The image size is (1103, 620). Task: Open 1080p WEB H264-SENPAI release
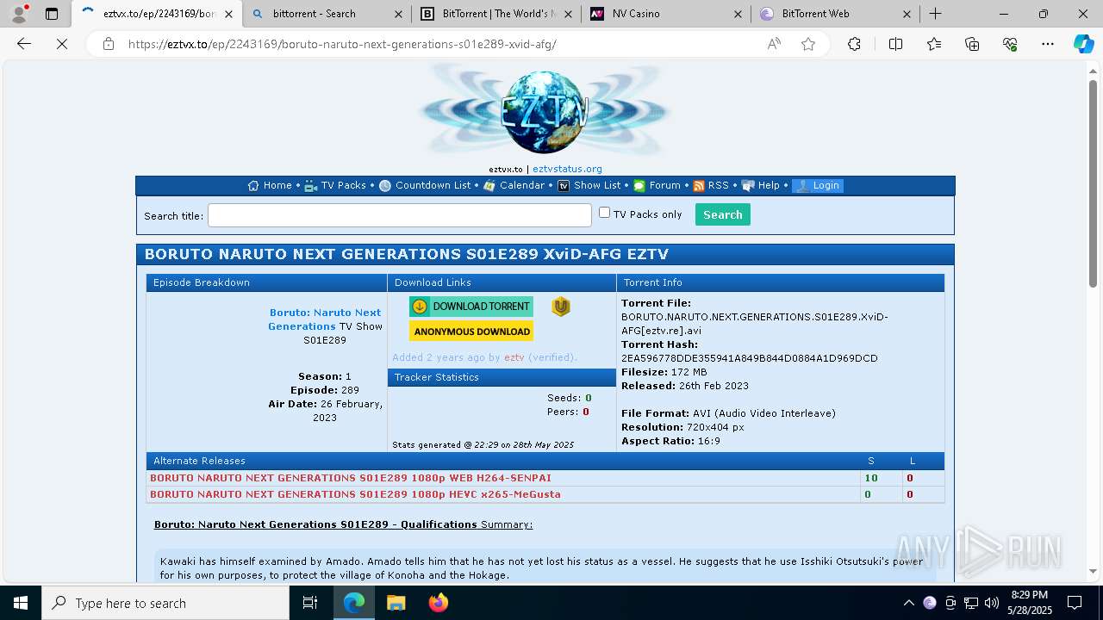351,478
